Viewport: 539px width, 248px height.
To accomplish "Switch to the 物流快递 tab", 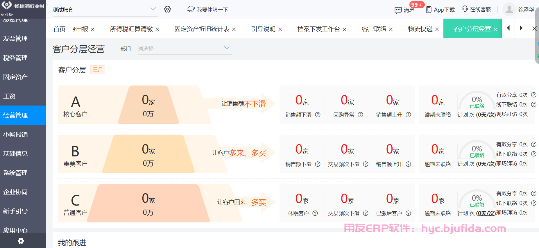I will [420, 29].
